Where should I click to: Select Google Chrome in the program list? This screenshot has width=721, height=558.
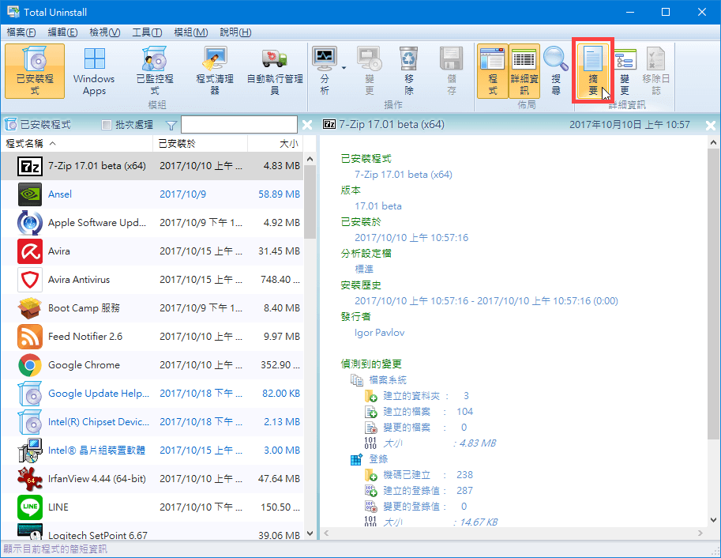point(84,365)
